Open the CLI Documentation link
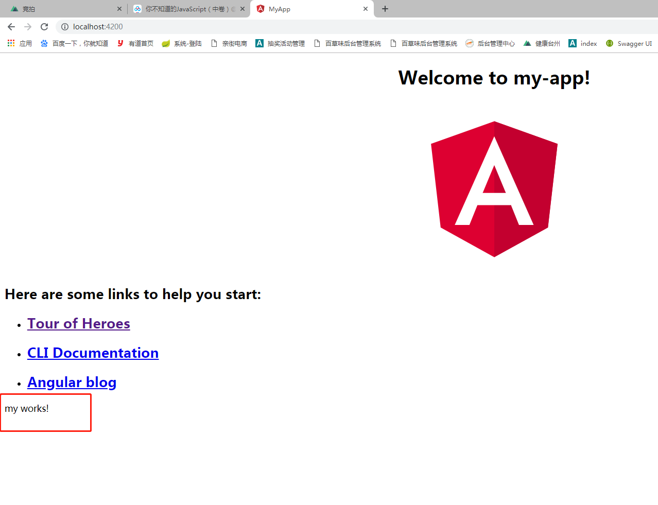The height and width of the screenshot is (505, 658). point(93,353)
